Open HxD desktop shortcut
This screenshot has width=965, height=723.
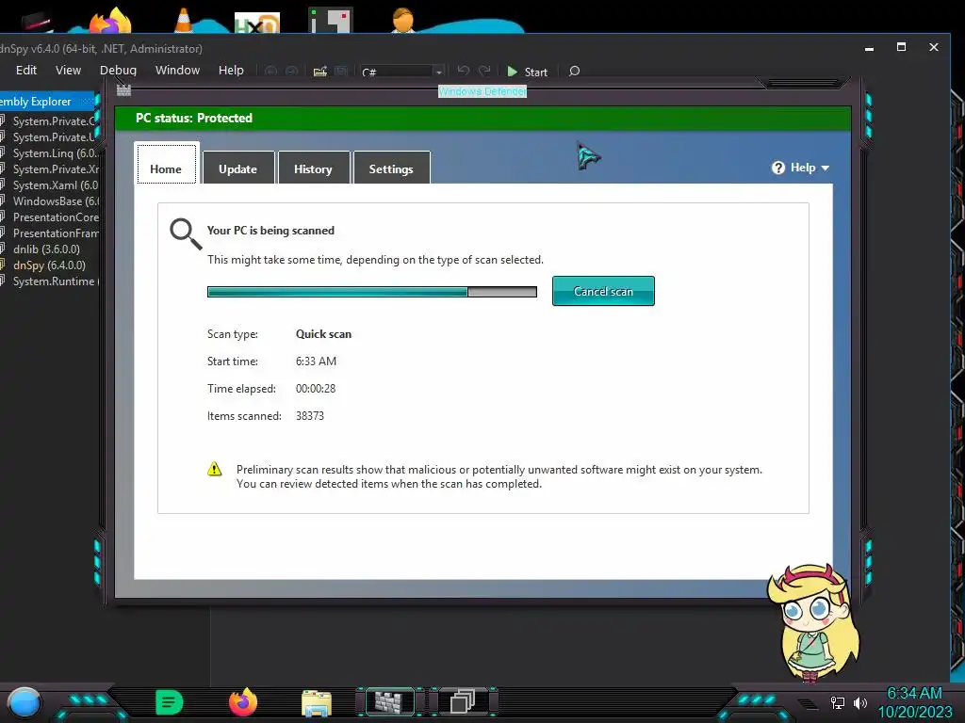pyautogui.click(x=257, y=23)
